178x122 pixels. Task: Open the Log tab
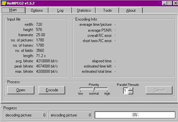(60, 10)
